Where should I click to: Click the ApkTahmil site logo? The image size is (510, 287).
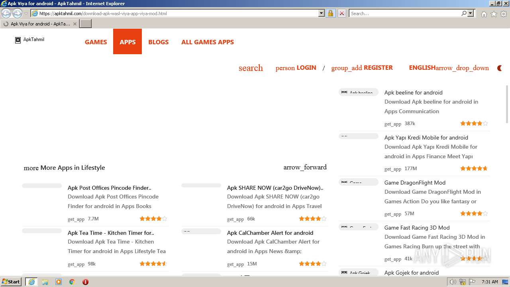pos(30,39)
